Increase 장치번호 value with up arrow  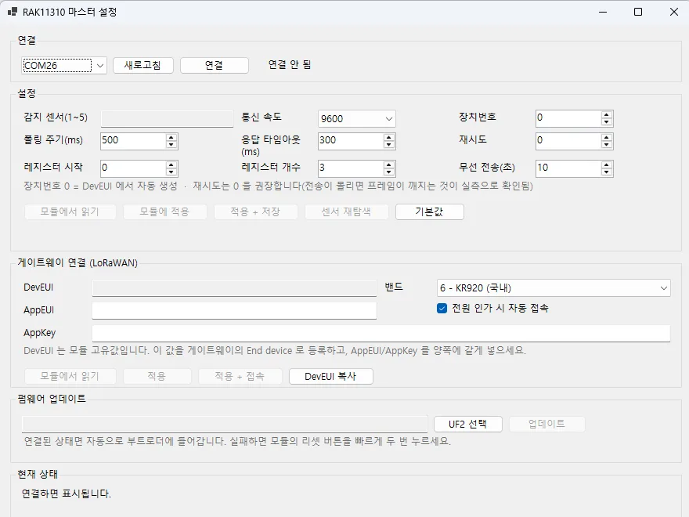606,114
